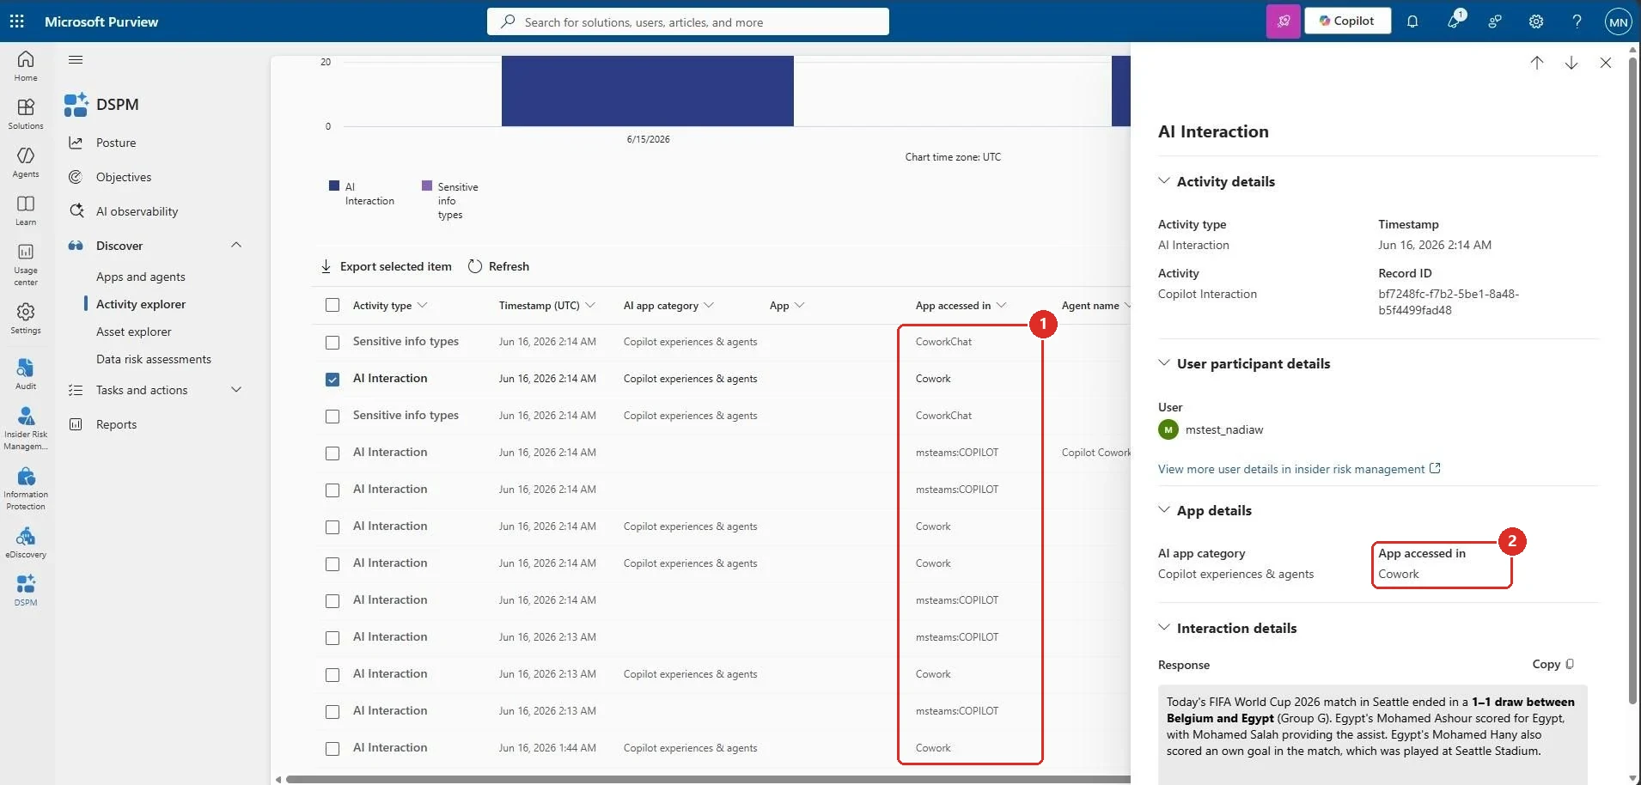Open Settings in left rail
This screenshot has height=785, width=1641.
(26, 318)
